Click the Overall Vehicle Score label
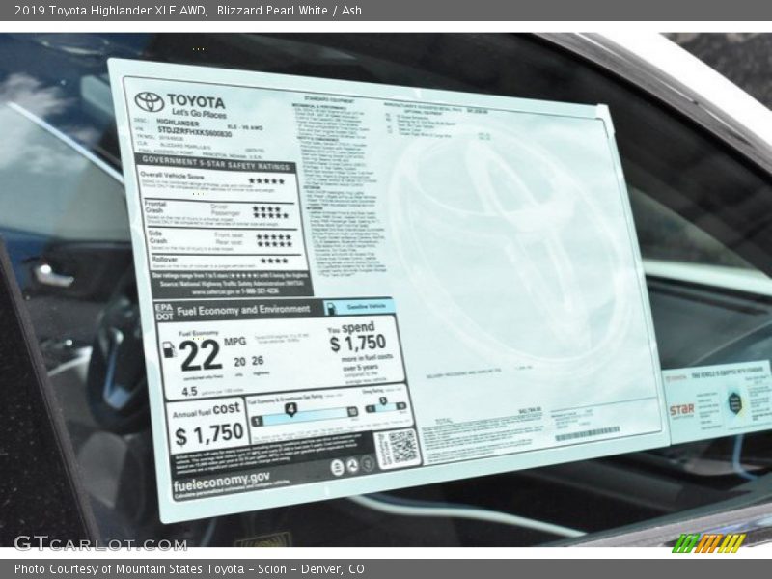Viewport: 772px width, 579px height. point(172,176)
